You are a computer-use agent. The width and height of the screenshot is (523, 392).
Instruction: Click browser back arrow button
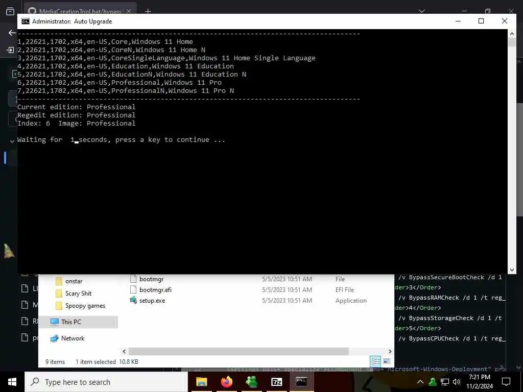click(12, 33)
